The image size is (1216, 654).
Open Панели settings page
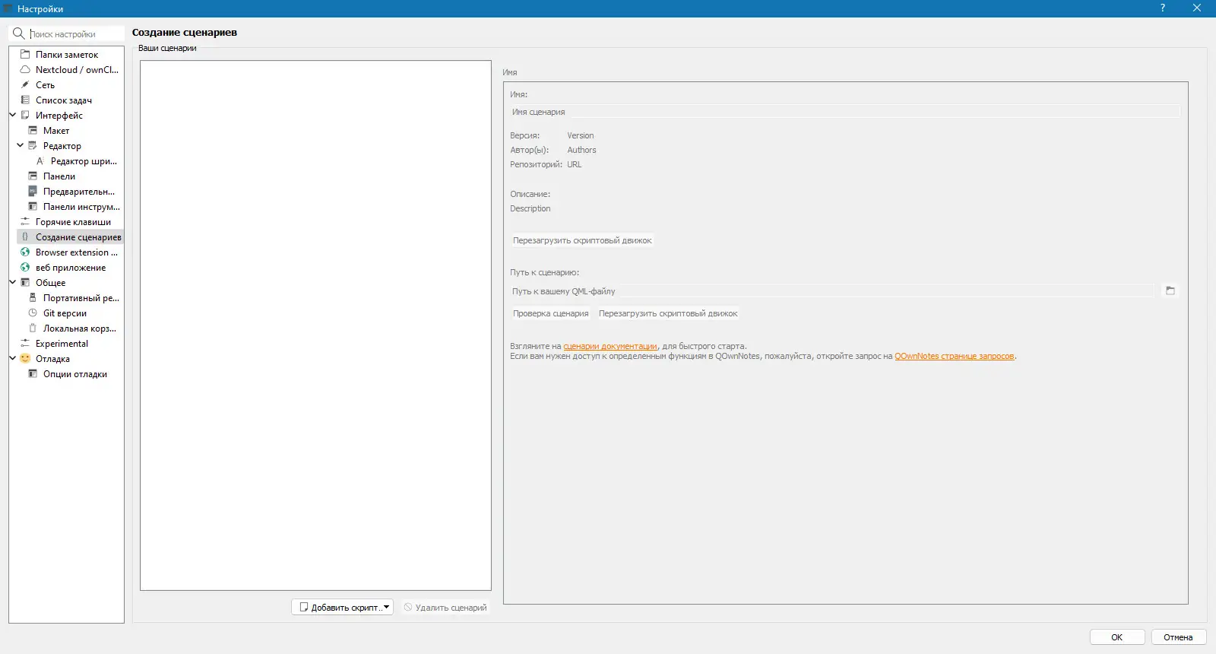coord(59,176)
